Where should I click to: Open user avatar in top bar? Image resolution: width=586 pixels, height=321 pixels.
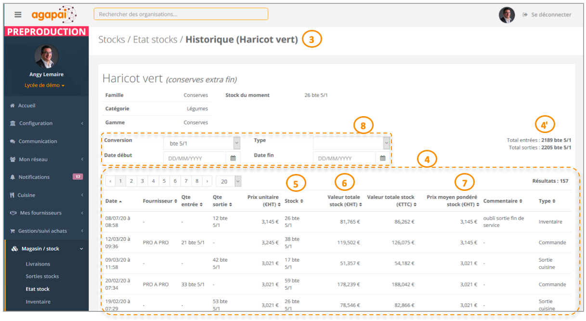(507, 15)
